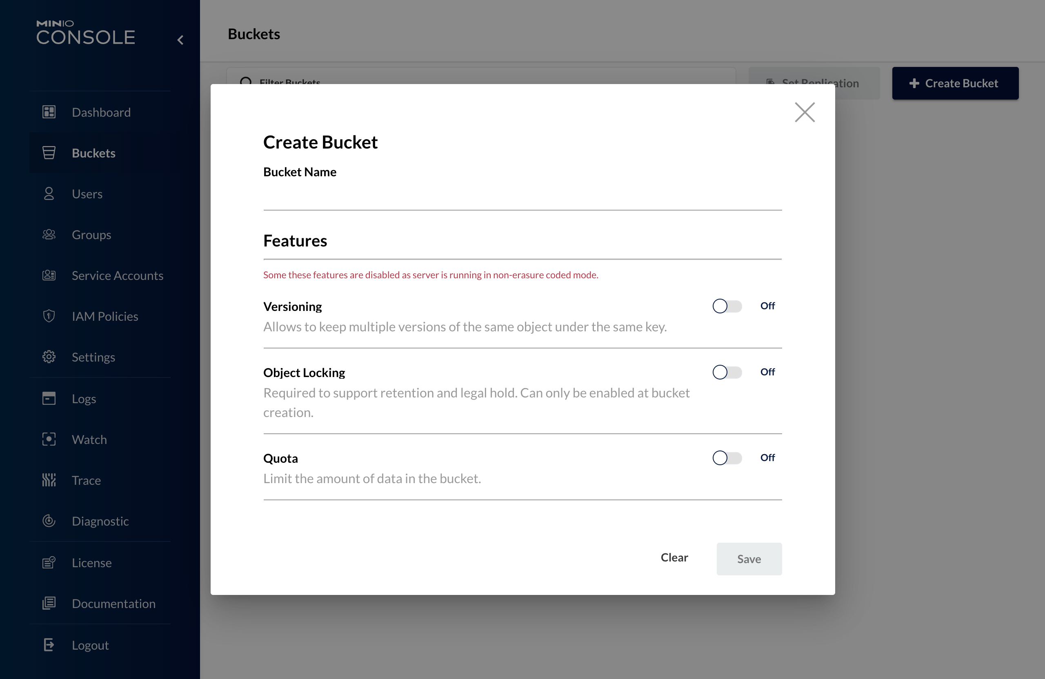Click the Bucket Name input field
1045x679 pixels.
(522, 197)
